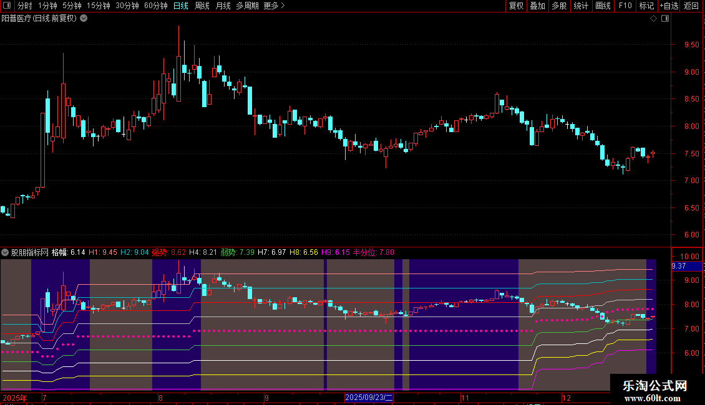Click month 9 on the time axis
This screenshot has width=705, height=405.
pos(266,398)
